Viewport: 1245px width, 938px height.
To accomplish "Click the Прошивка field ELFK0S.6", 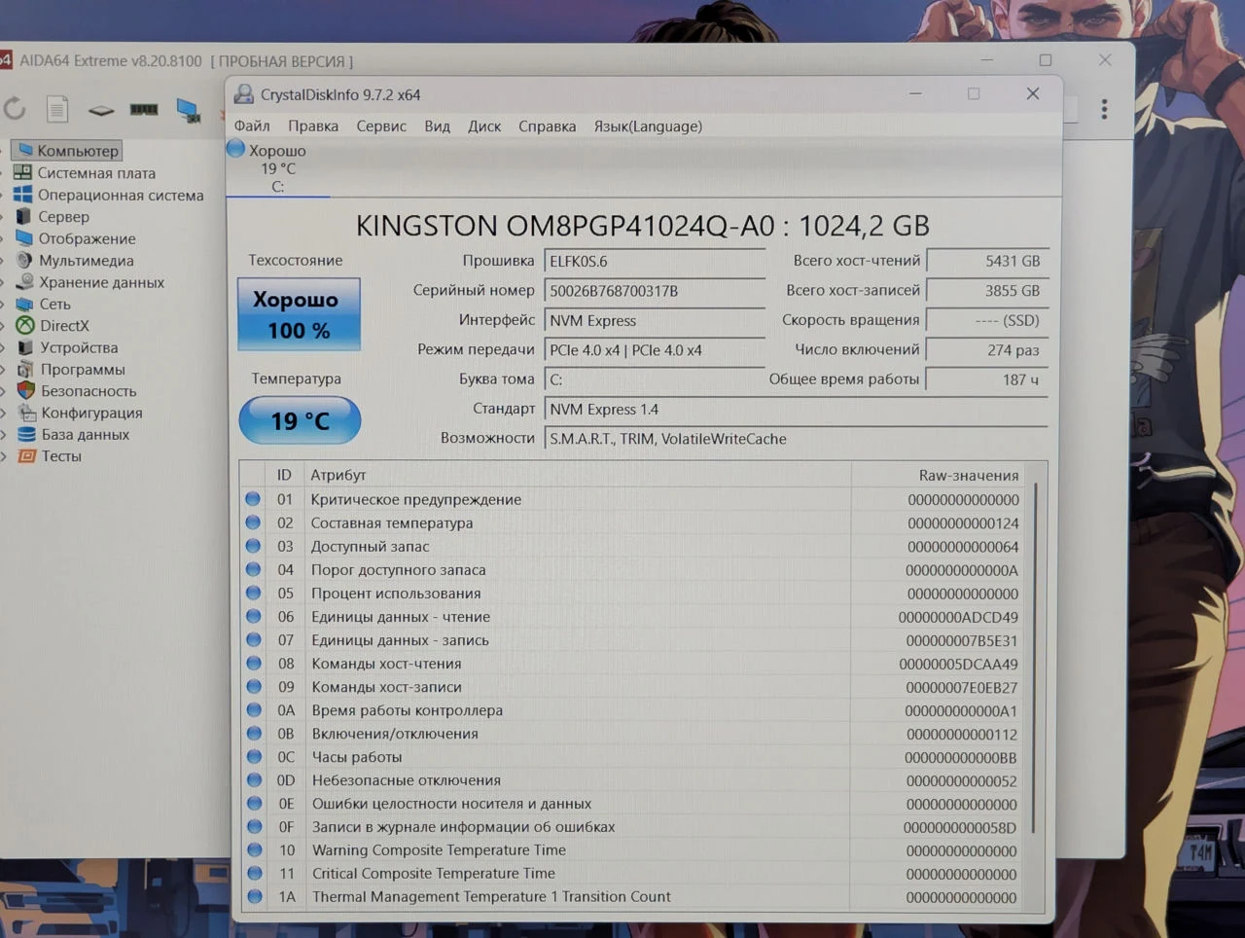I will (x=655, y=262).
